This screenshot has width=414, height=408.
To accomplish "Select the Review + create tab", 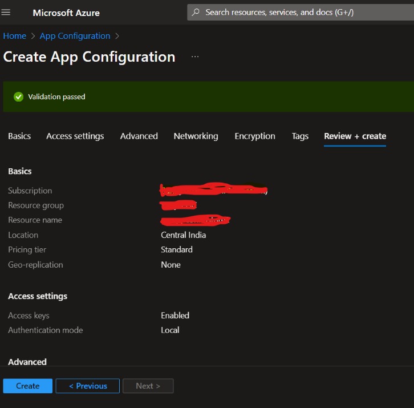I will point(355,136).
